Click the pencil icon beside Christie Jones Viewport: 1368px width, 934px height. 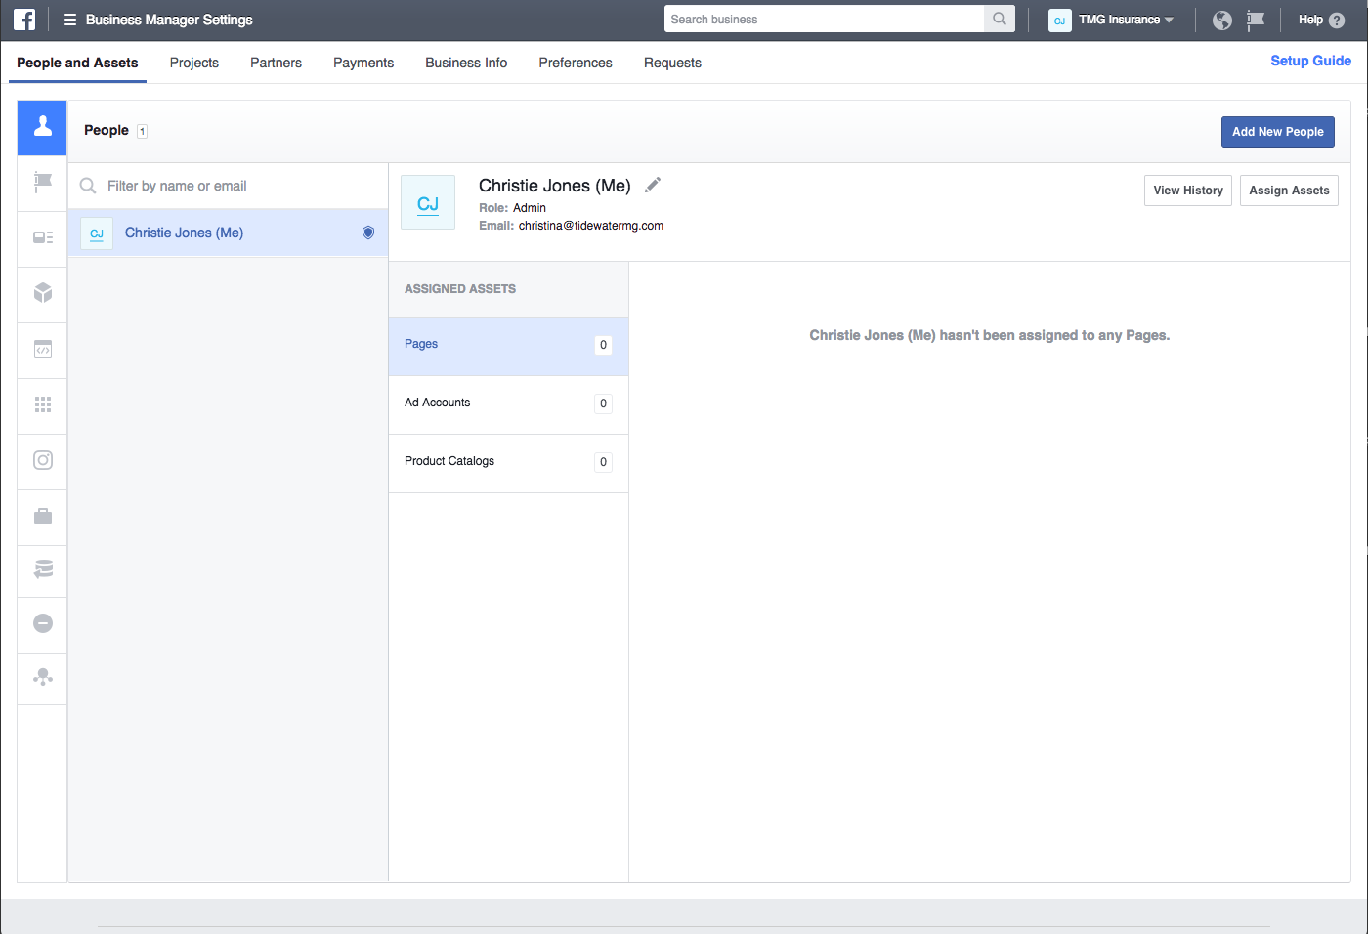(653, 185)
